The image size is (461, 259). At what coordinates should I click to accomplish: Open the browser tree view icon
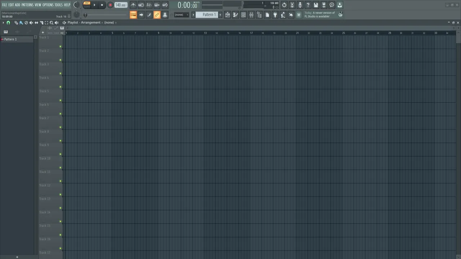259,15
